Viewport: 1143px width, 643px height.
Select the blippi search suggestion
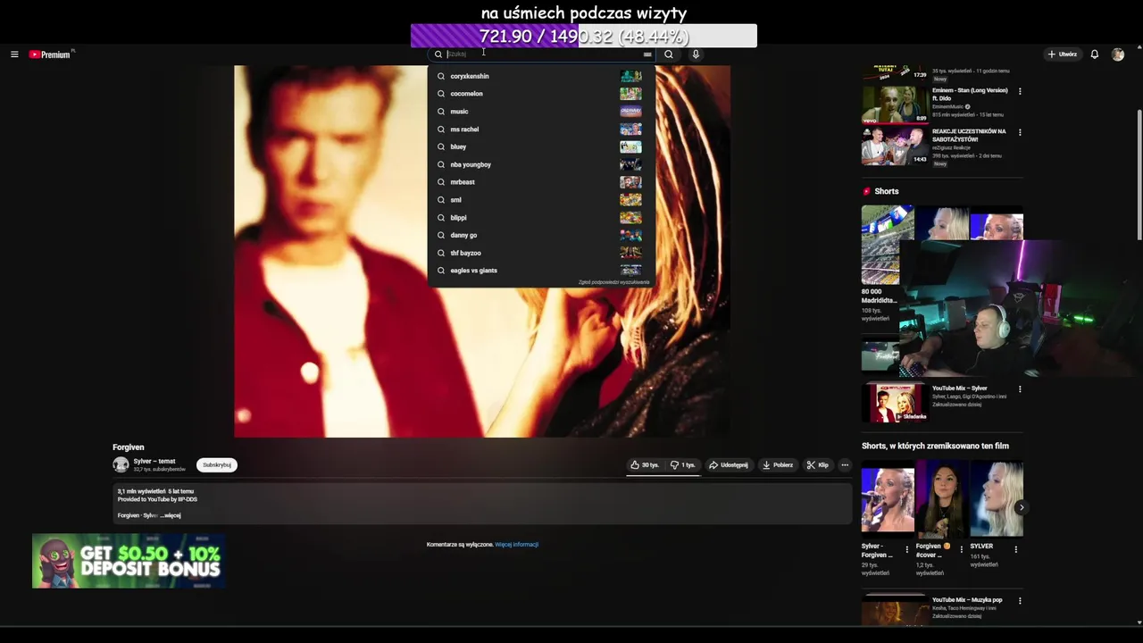541,218
